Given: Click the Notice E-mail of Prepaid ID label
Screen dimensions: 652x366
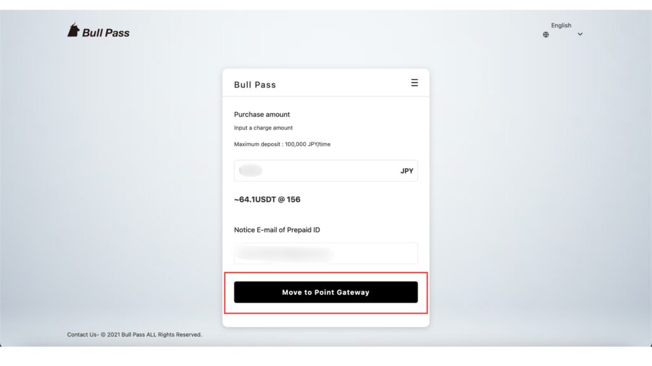Looking at the screenshot, I should pos(277,230).
